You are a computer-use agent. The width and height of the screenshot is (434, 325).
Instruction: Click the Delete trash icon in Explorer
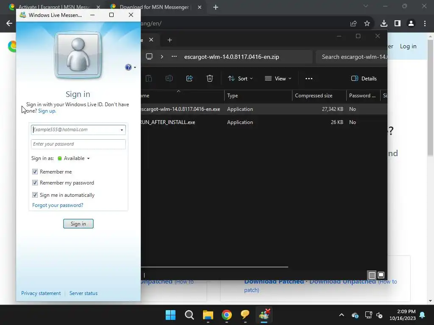click(210, 78)
